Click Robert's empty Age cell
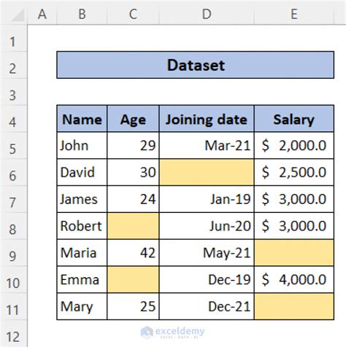 coord(133,226)
